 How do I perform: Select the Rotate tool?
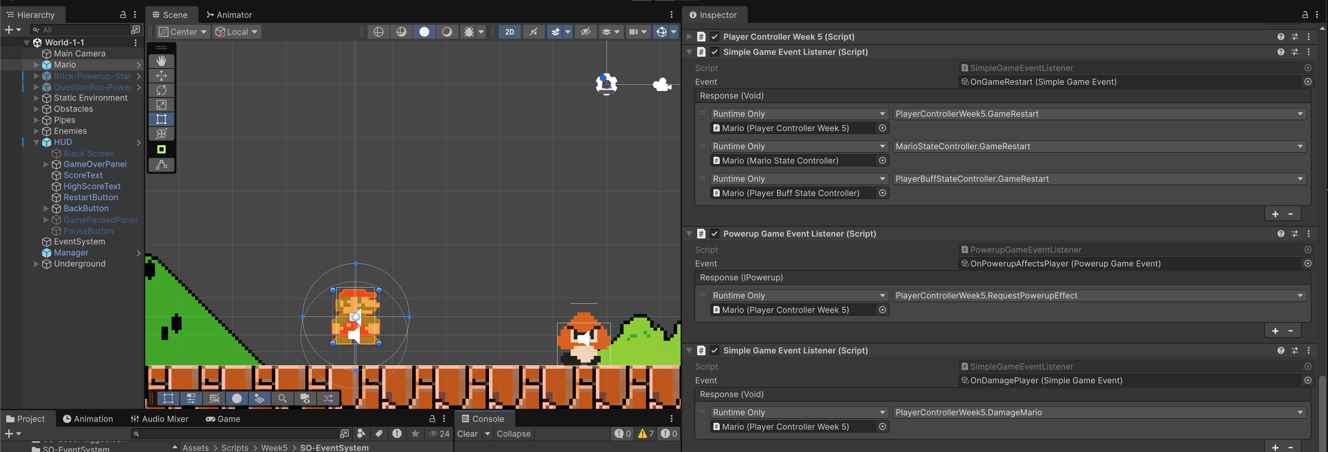[x=162, y=90]
